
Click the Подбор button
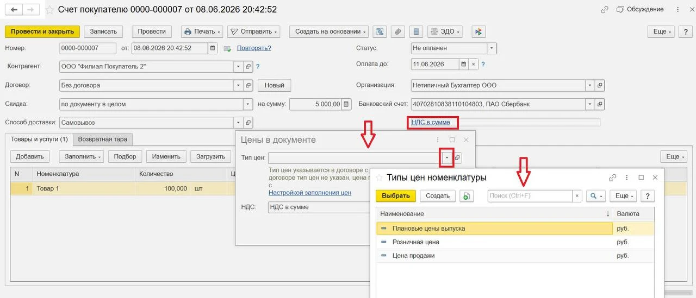pyautogui.click(x=126, y=156)
